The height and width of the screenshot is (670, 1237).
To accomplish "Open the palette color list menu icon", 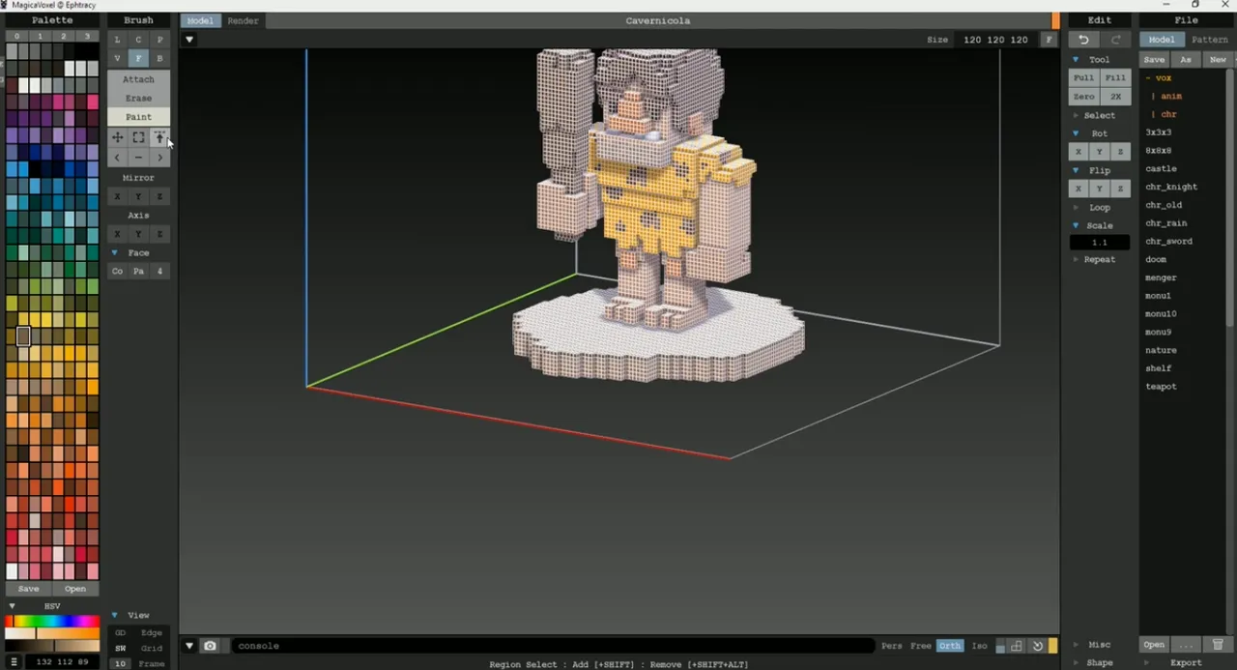I will 14,662.
